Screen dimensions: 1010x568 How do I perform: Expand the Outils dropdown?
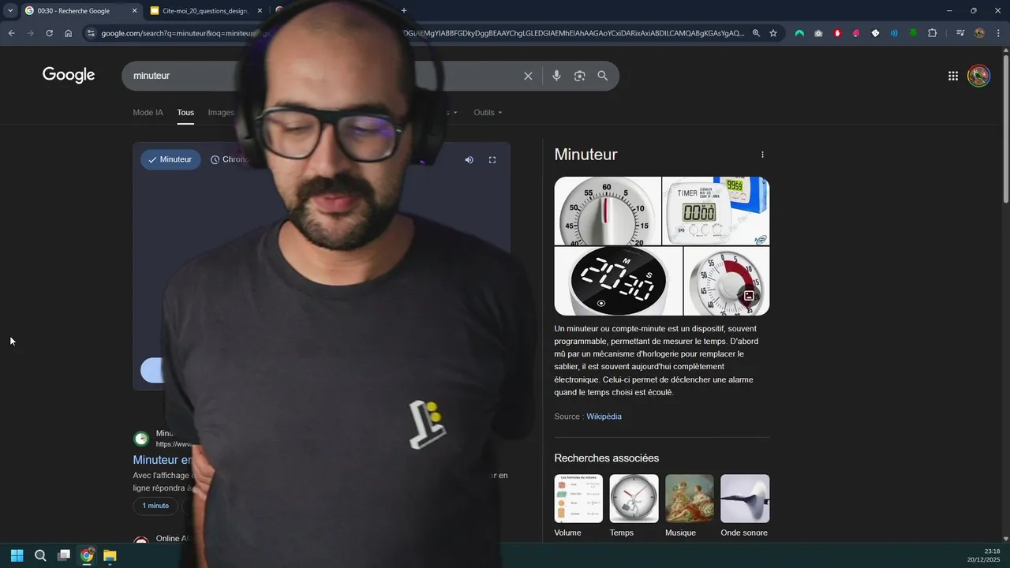488,113
